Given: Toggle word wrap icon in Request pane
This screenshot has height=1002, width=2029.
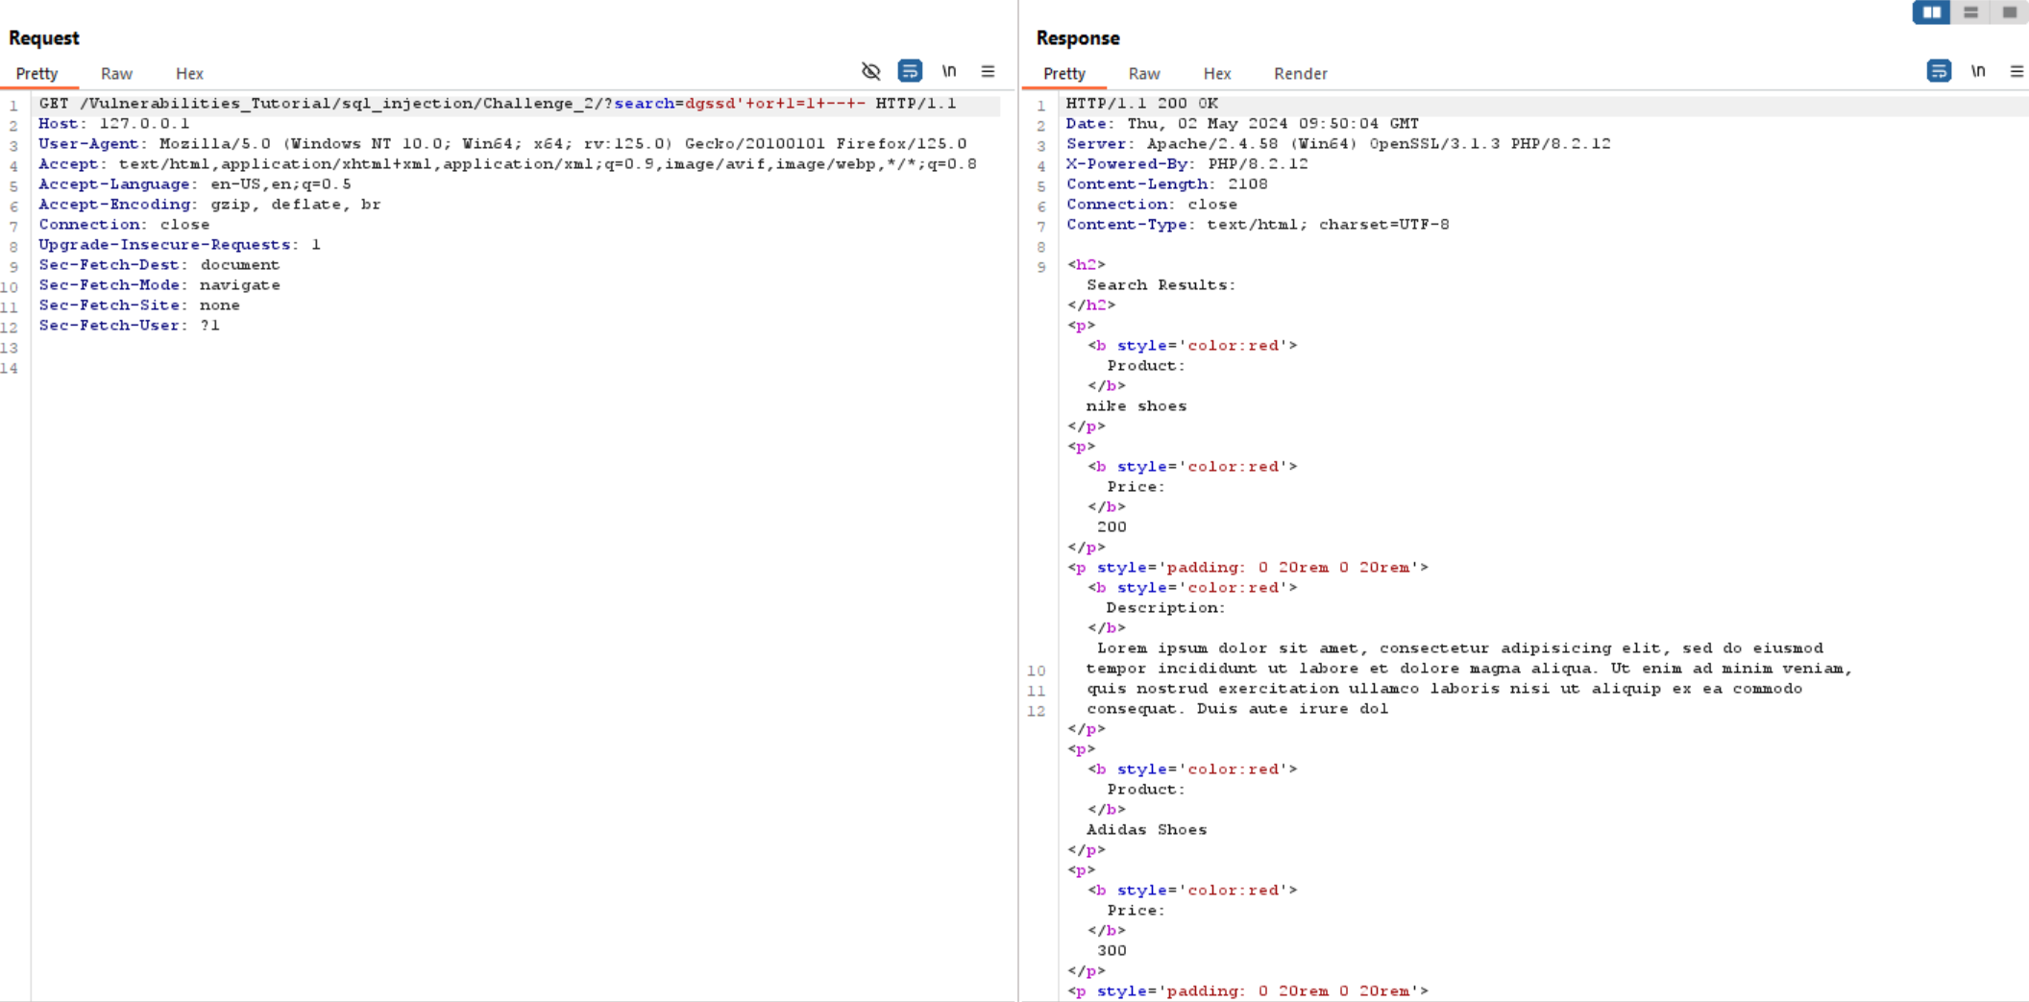Looking at the screenshot, I should point(910,71).
